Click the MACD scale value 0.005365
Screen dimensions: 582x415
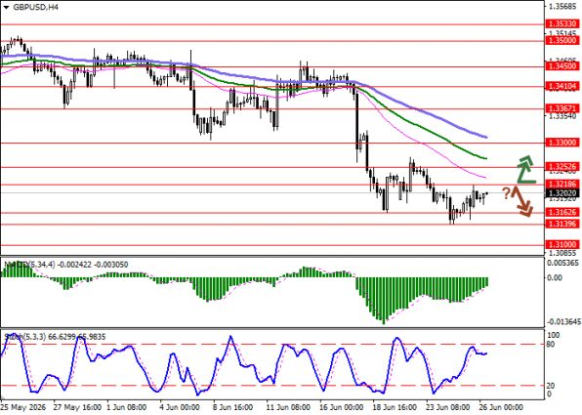click(x=562, y=264)
